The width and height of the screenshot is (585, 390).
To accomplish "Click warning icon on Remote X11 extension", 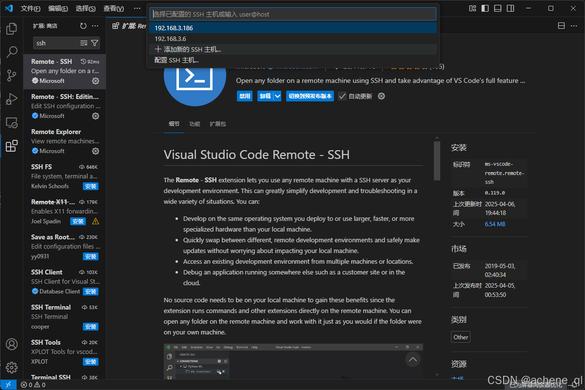I will click(x=96, y=221).
